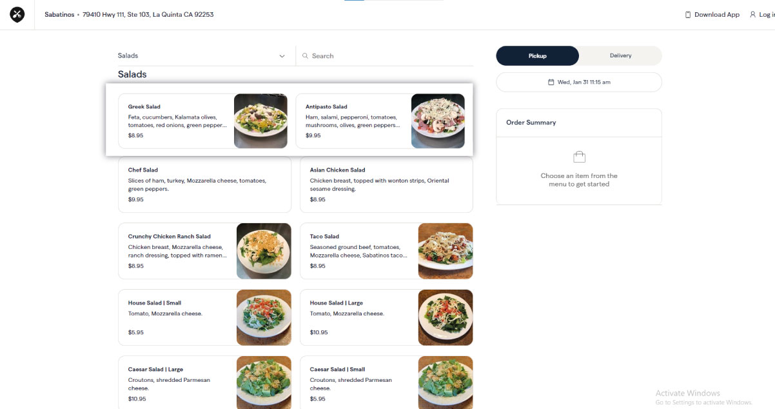
Task: Open the Wed, Jan 31 time selector
Action: click(x=578, y=82)
